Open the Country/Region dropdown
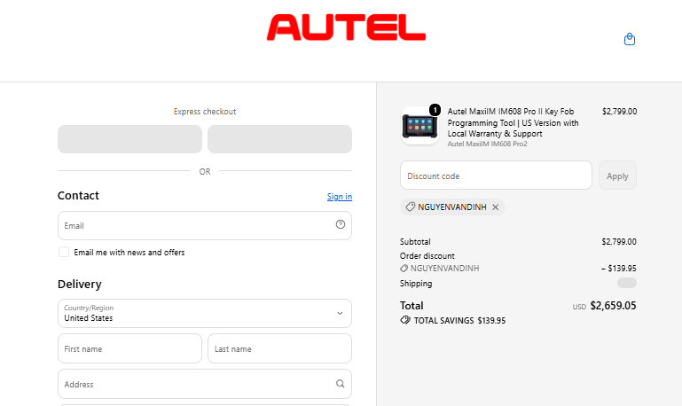Image resolution: width=682 pixels, height=406 pixels. pos(205,313)
